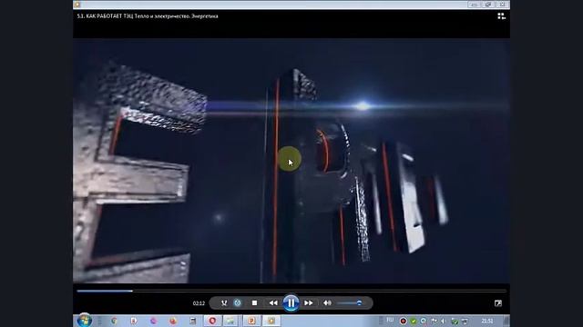Skip ahead with the fast-forward button
The image size is (583, 327).
click(x=309, y=302)
